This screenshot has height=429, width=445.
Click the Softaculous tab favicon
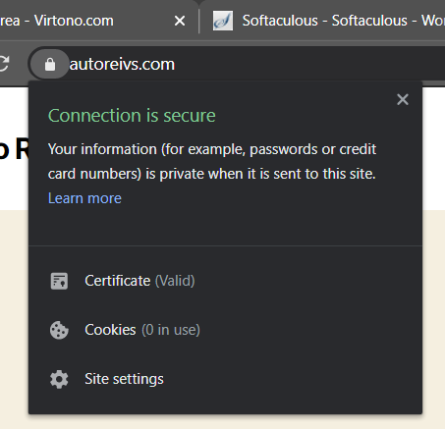pos(223,21)
